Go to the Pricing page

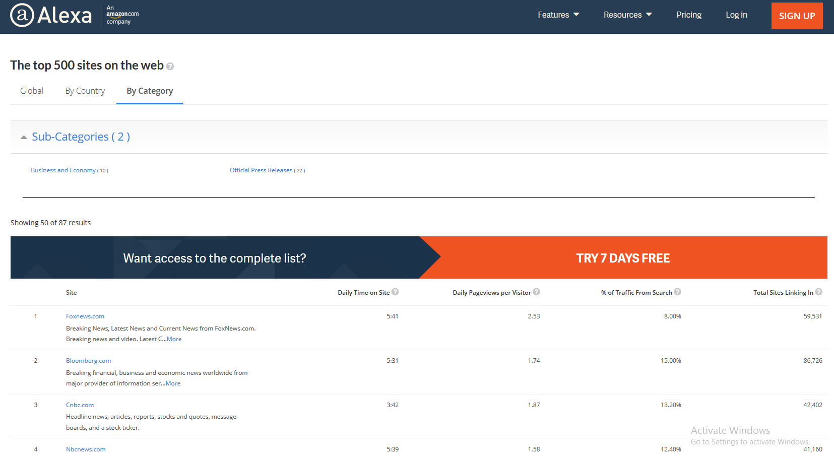(688, 15)
